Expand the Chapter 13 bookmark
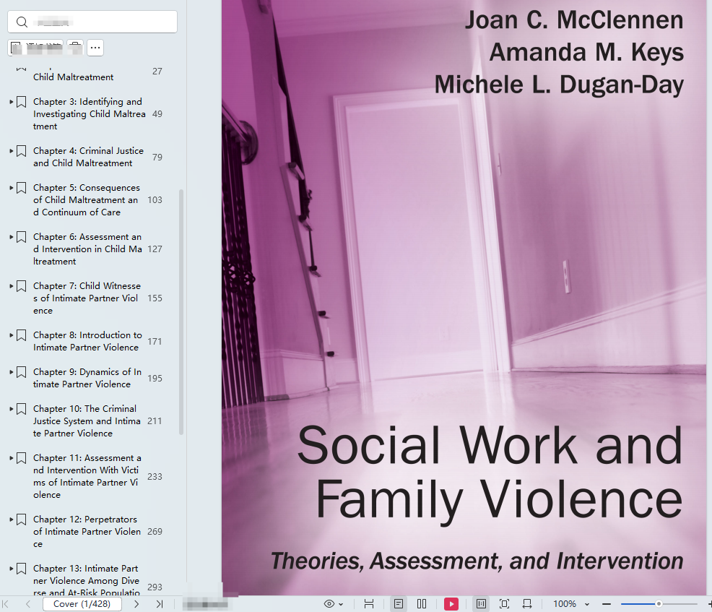This screenshot has width=712, height=612. [x=12, y=569]
